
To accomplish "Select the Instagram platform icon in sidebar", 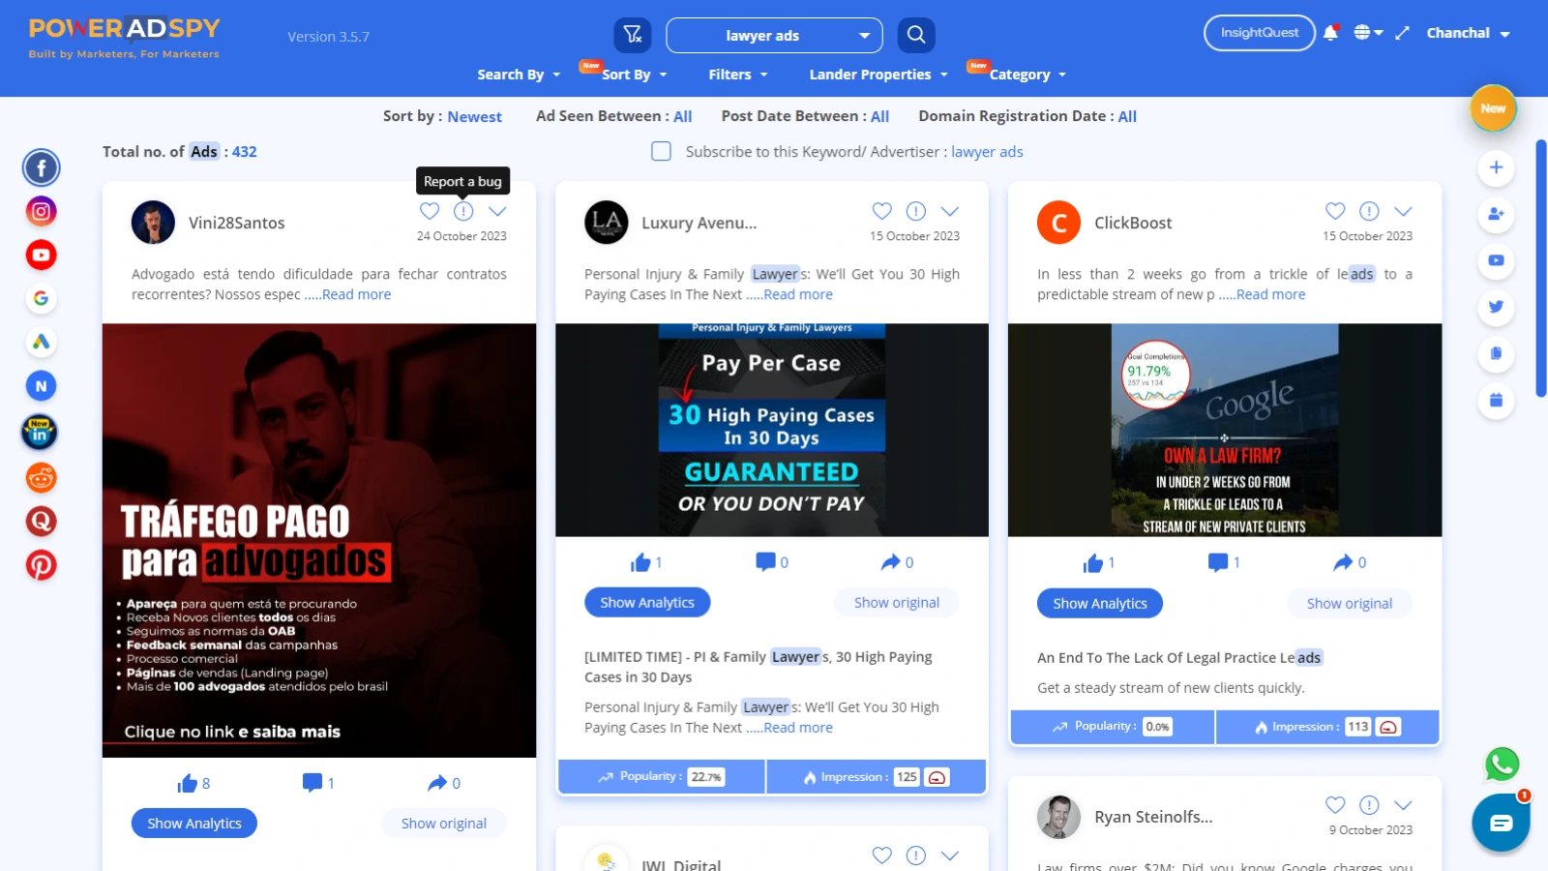I will 41,211.
